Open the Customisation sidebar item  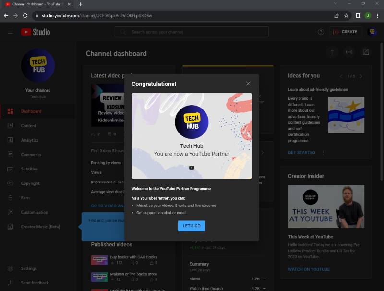click(x=38, y=212)
